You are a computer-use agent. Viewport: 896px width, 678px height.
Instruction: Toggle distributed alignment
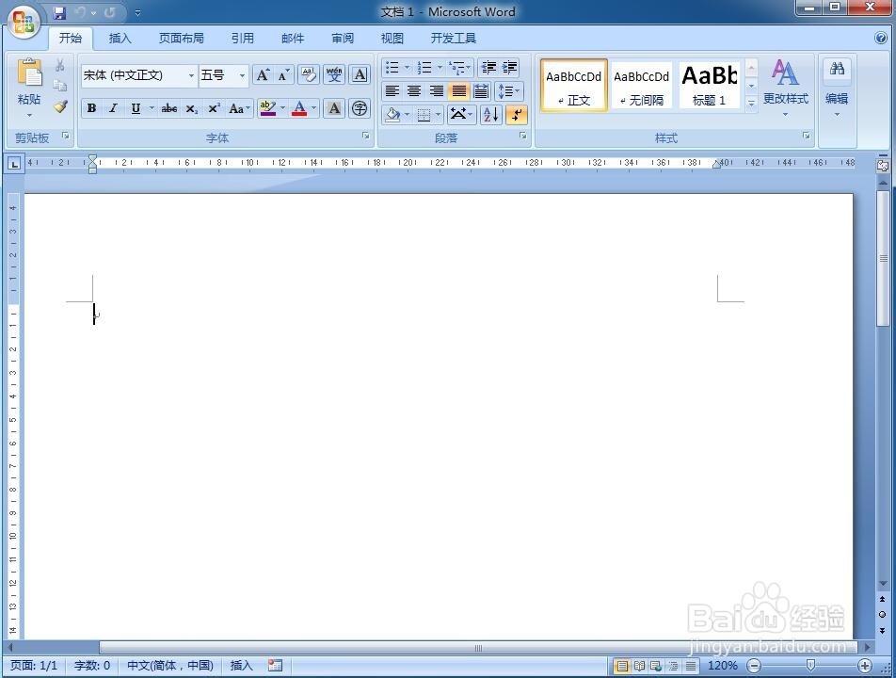[481, 91]
